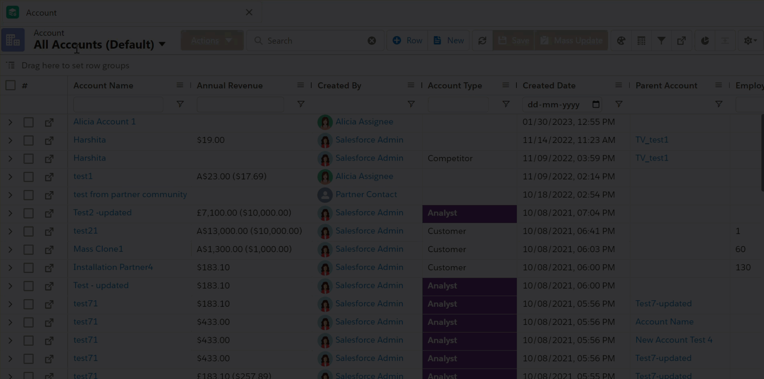Open the All Accounts (Default) view dropdown
Screen dimensions: 764x379
pos(162,44)
